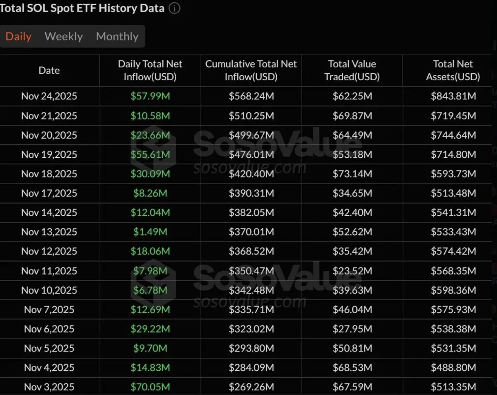Screen dimensions: 497x395
Task: Click the $57.99M daily inflow value
Action: 150,96
